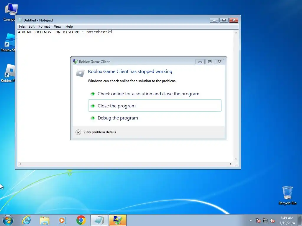Open Windows Explorer folder on taskbar
This screenshot has width=302, height=226.
pos(45,220)
